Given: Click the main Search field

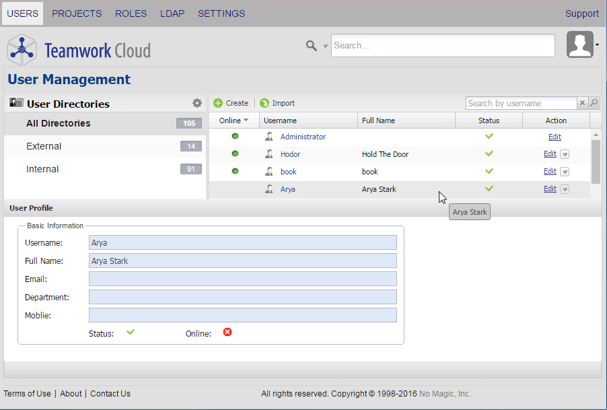Looking at the screenshot, I should click(443, 46).
